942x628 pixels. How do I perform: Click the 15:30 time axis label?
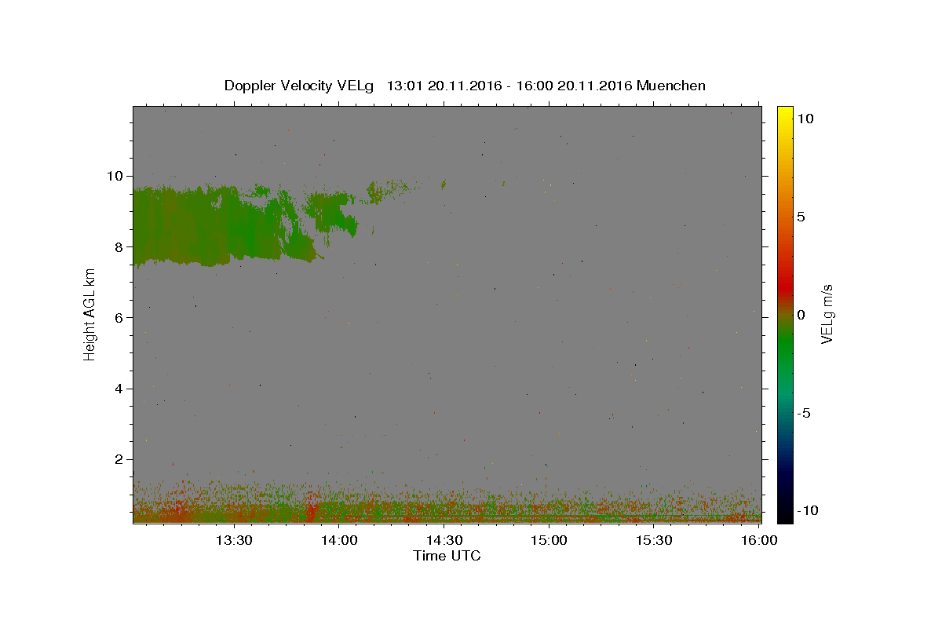click(655, 540)
